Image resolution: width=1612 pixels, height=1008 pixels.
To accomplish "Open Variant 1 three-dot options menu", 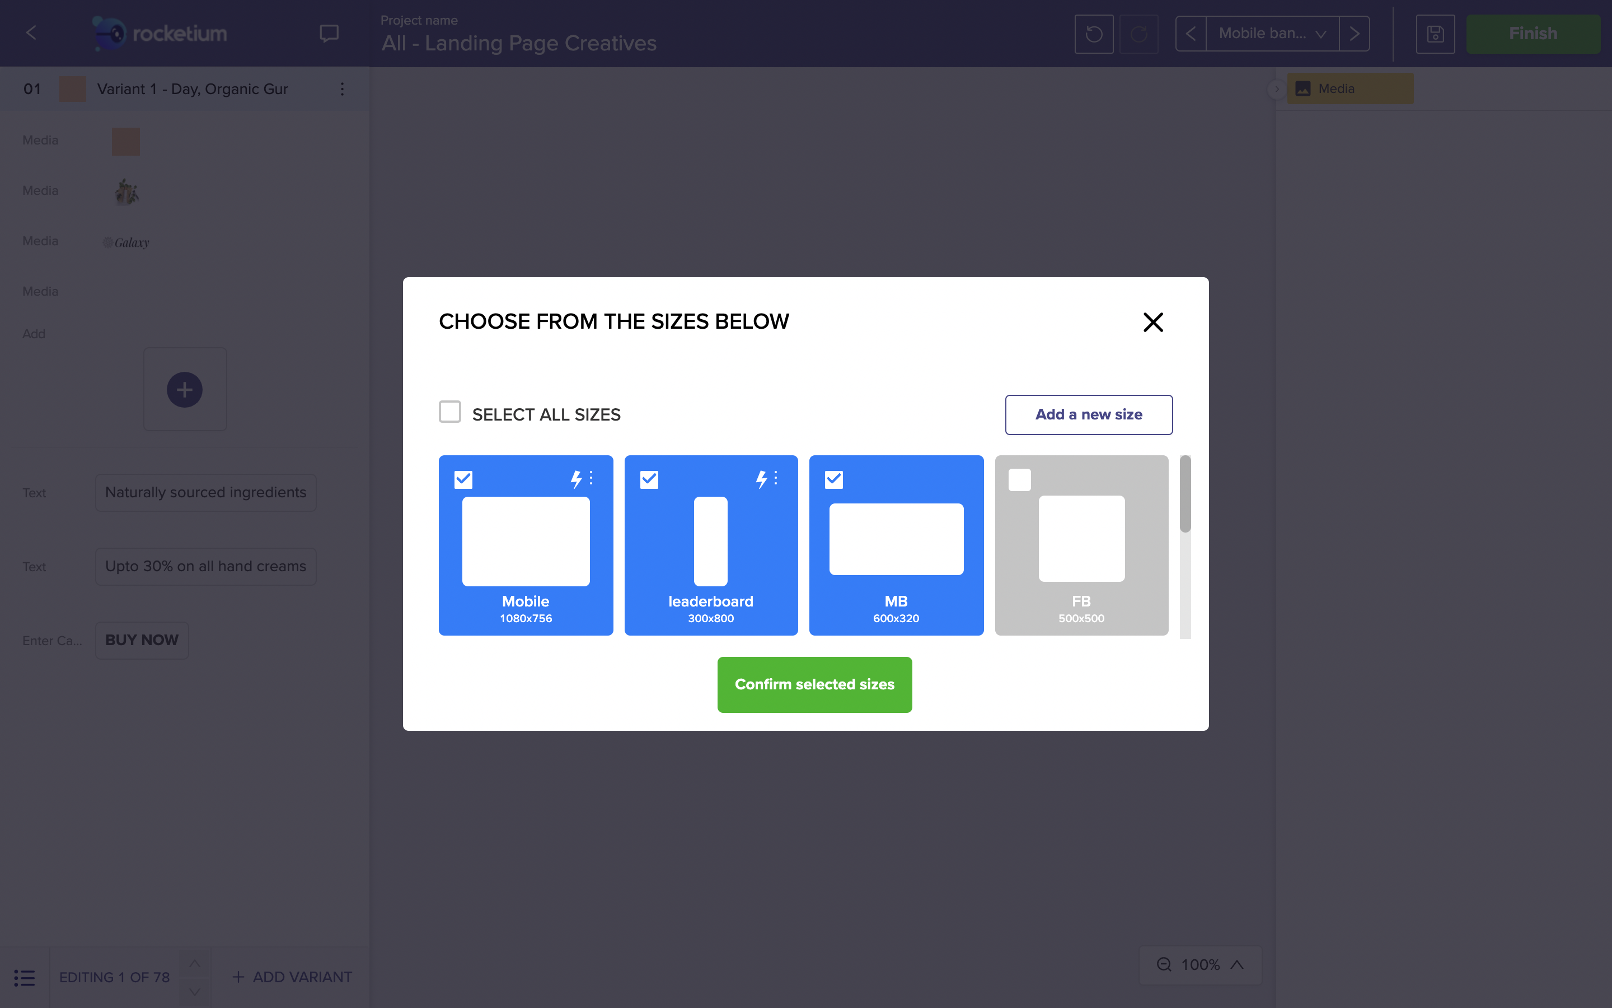I will [343, 88].
